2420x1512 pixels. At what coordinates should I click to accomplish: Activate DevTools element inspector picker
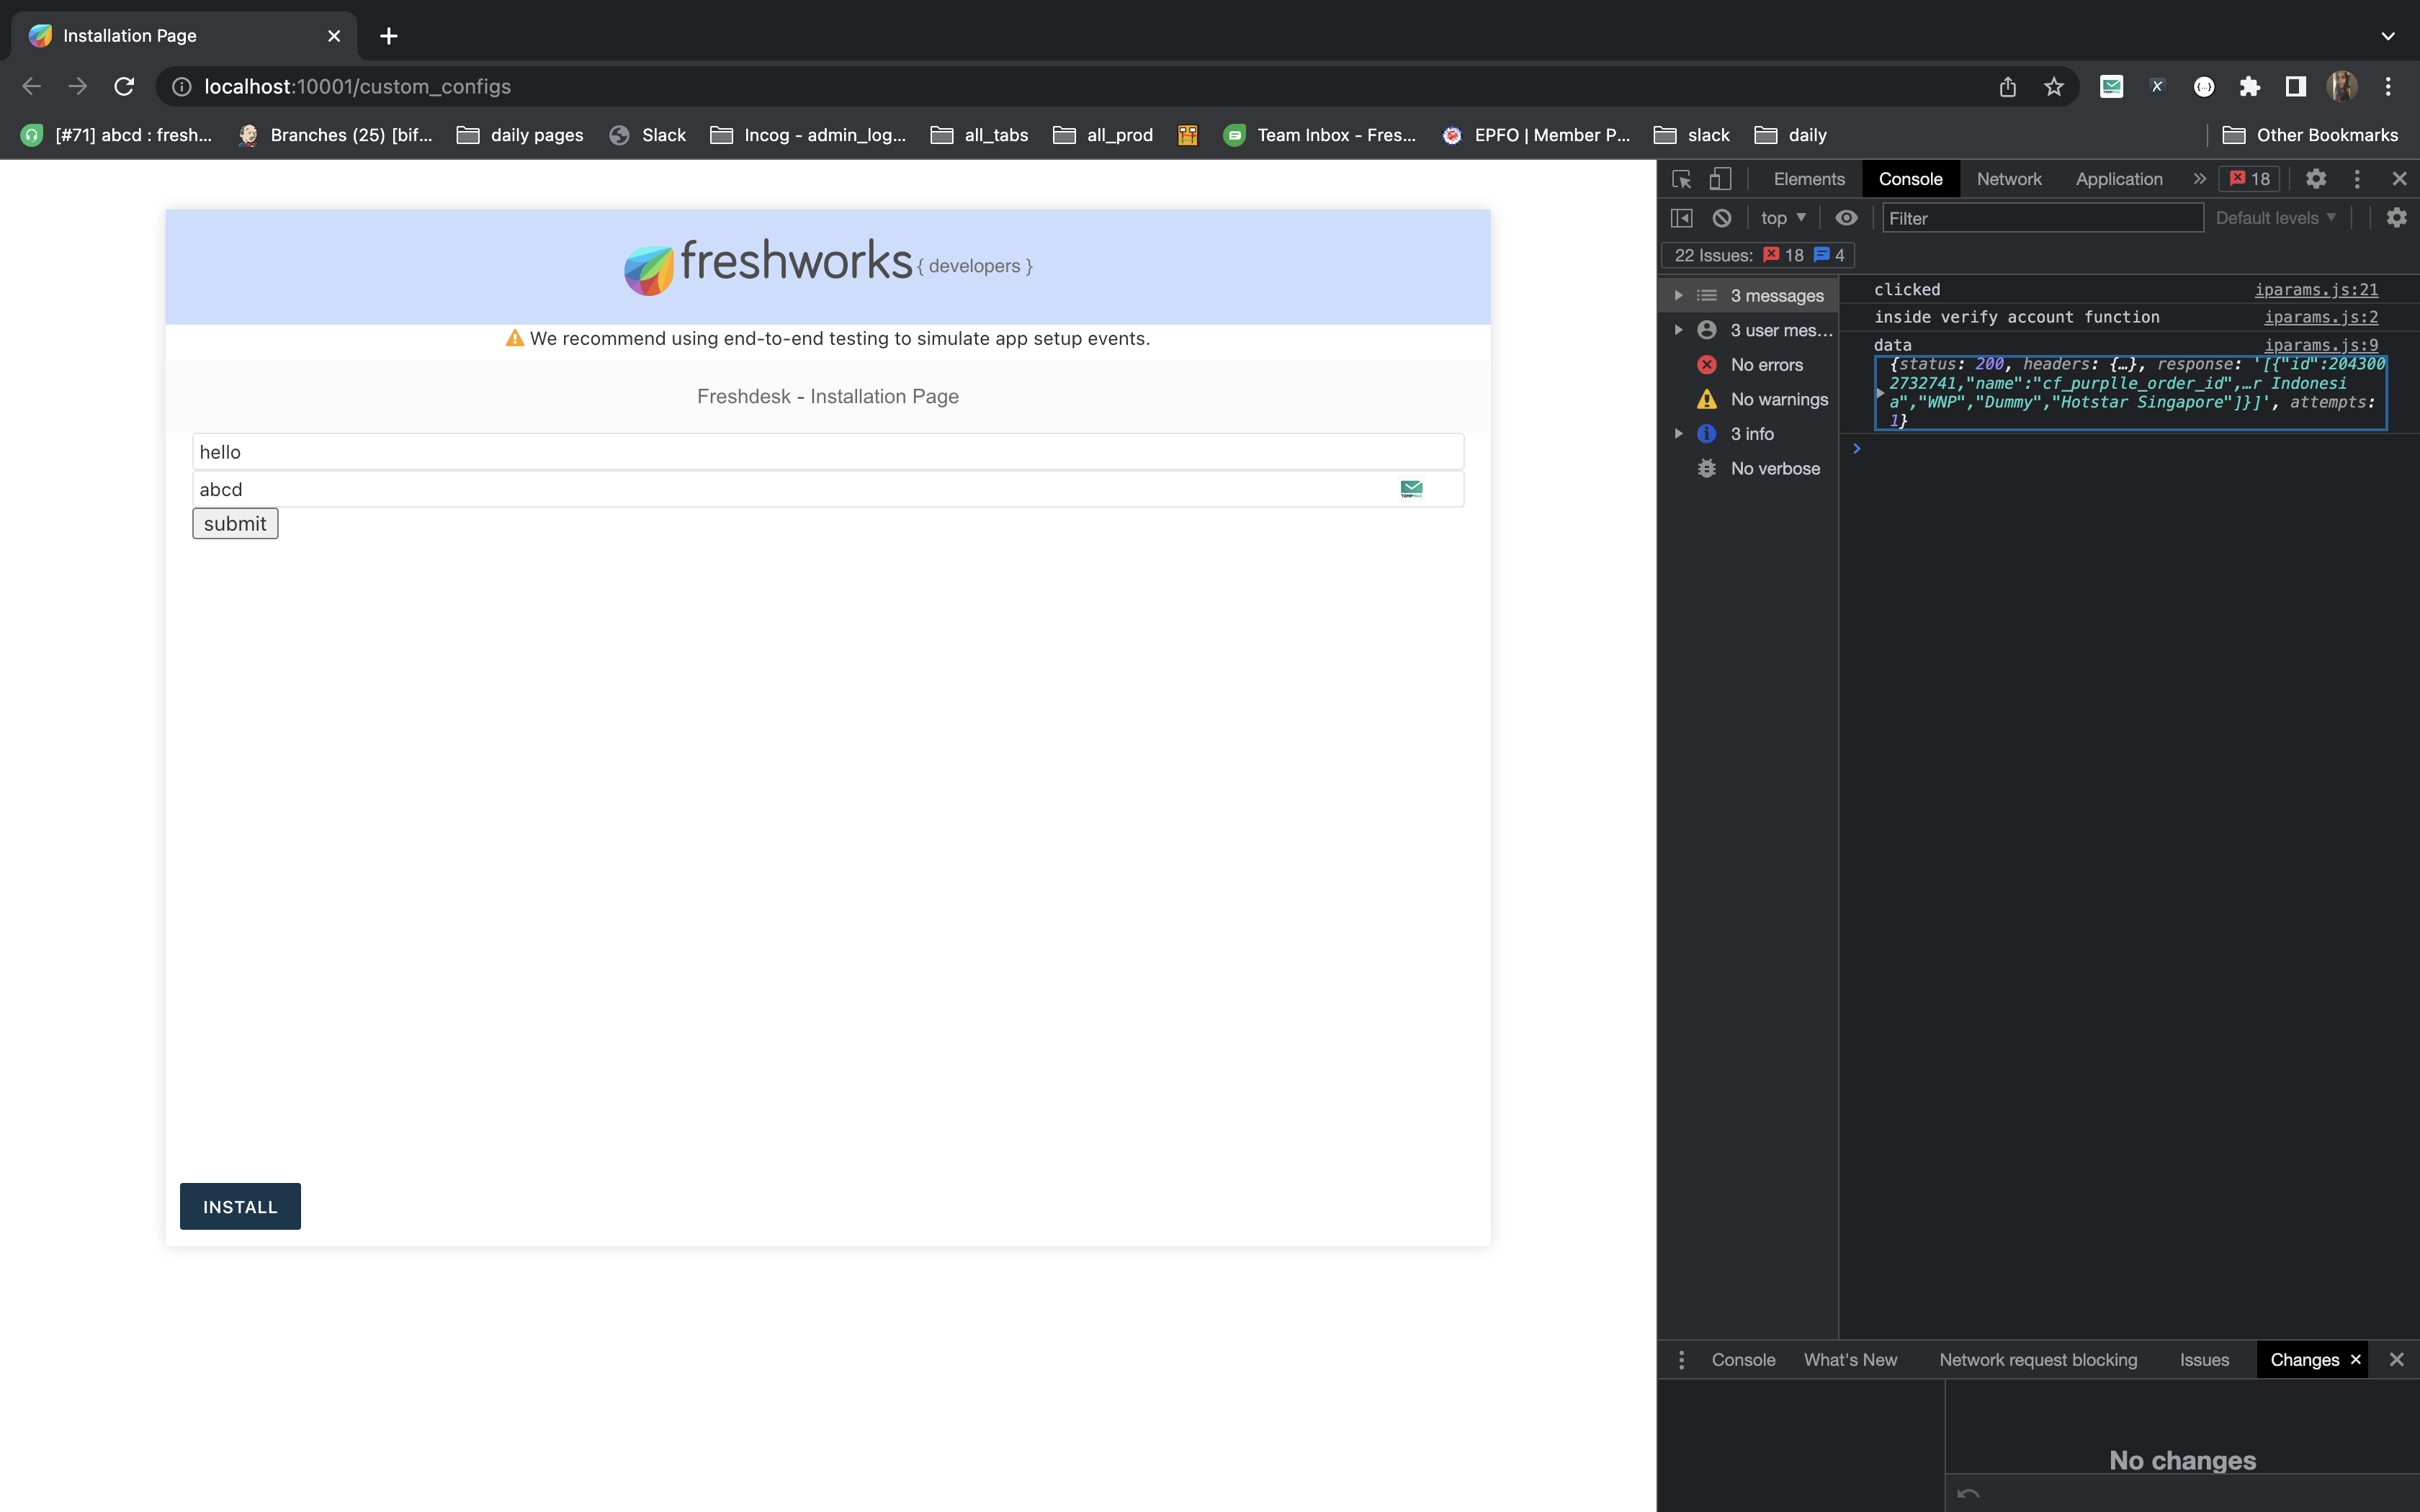(x=1681, y=179)
